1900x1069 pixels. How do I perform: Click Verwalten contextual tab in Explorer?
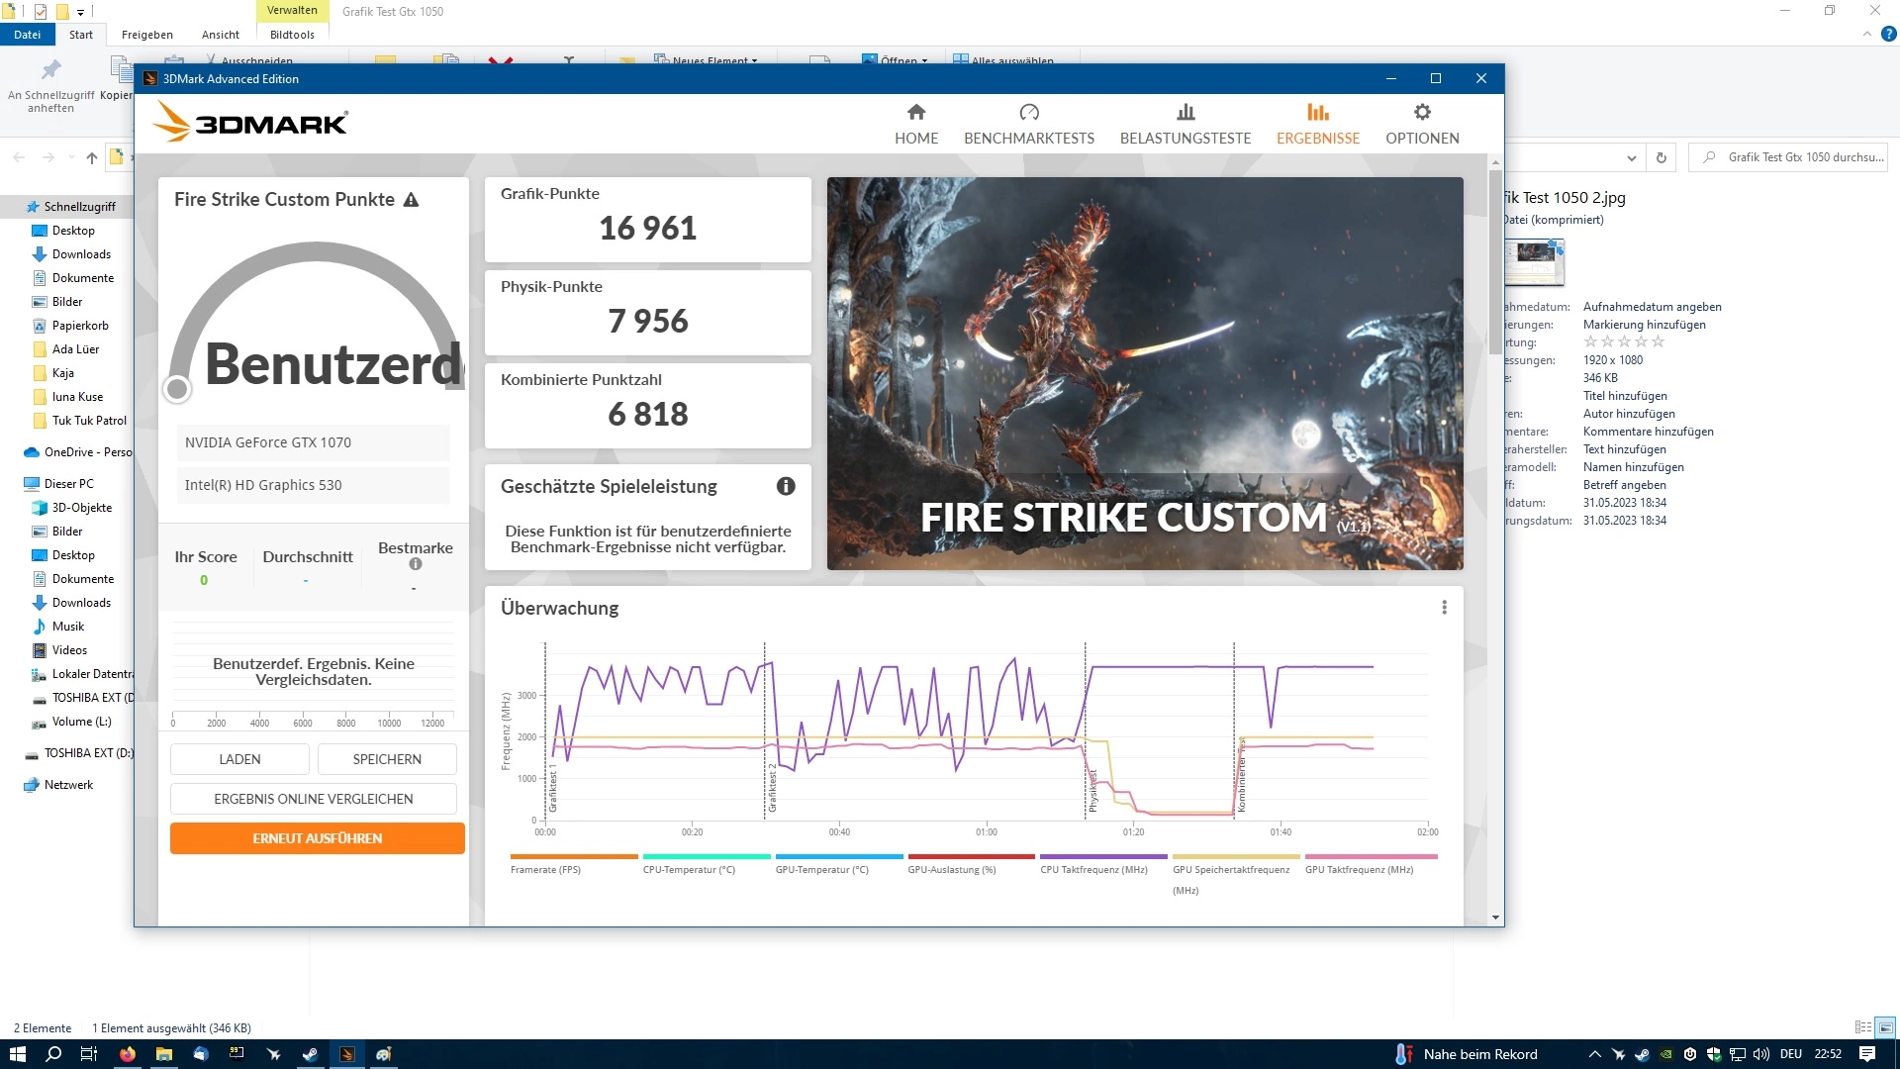tap(292, 10)
